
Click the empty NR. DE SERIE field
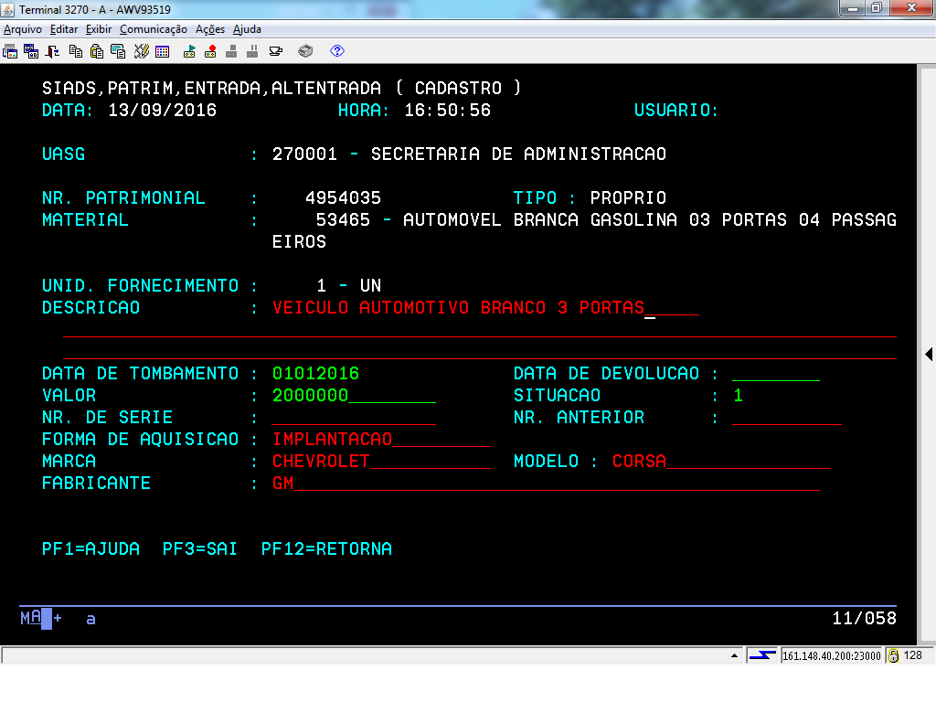354,418
